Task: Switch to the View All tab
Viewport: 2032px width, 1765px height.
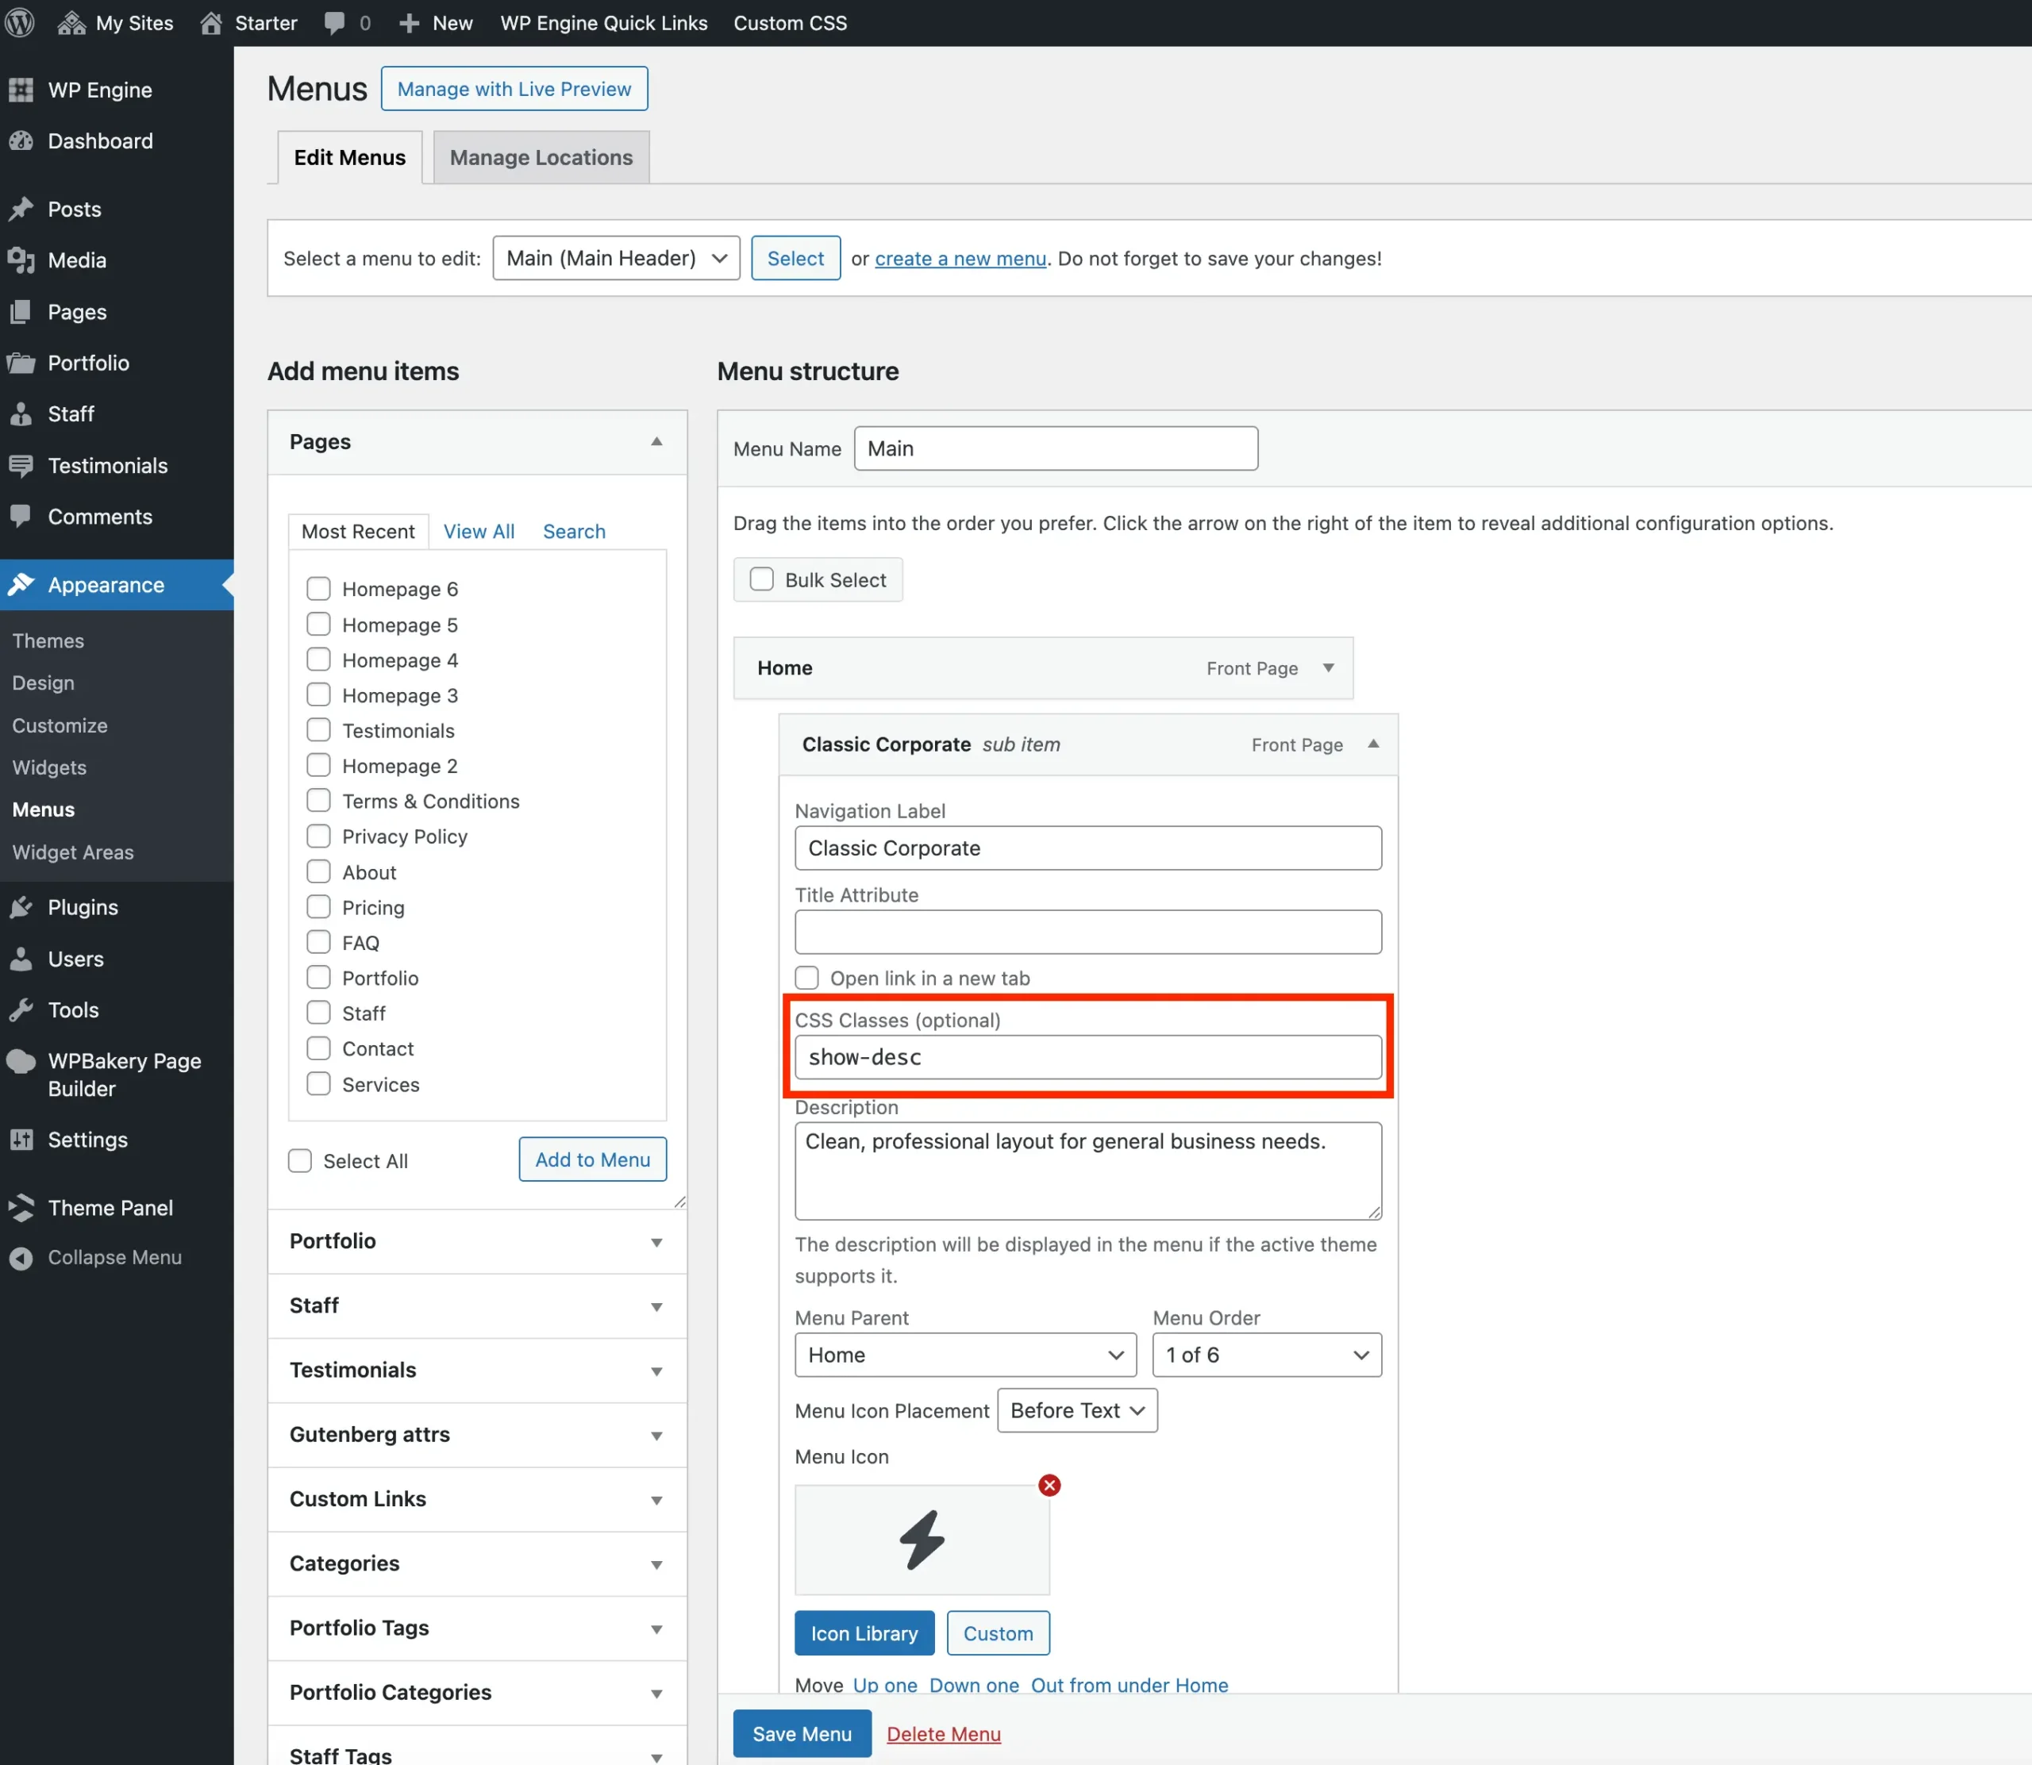Action: [x=479, y=531]
